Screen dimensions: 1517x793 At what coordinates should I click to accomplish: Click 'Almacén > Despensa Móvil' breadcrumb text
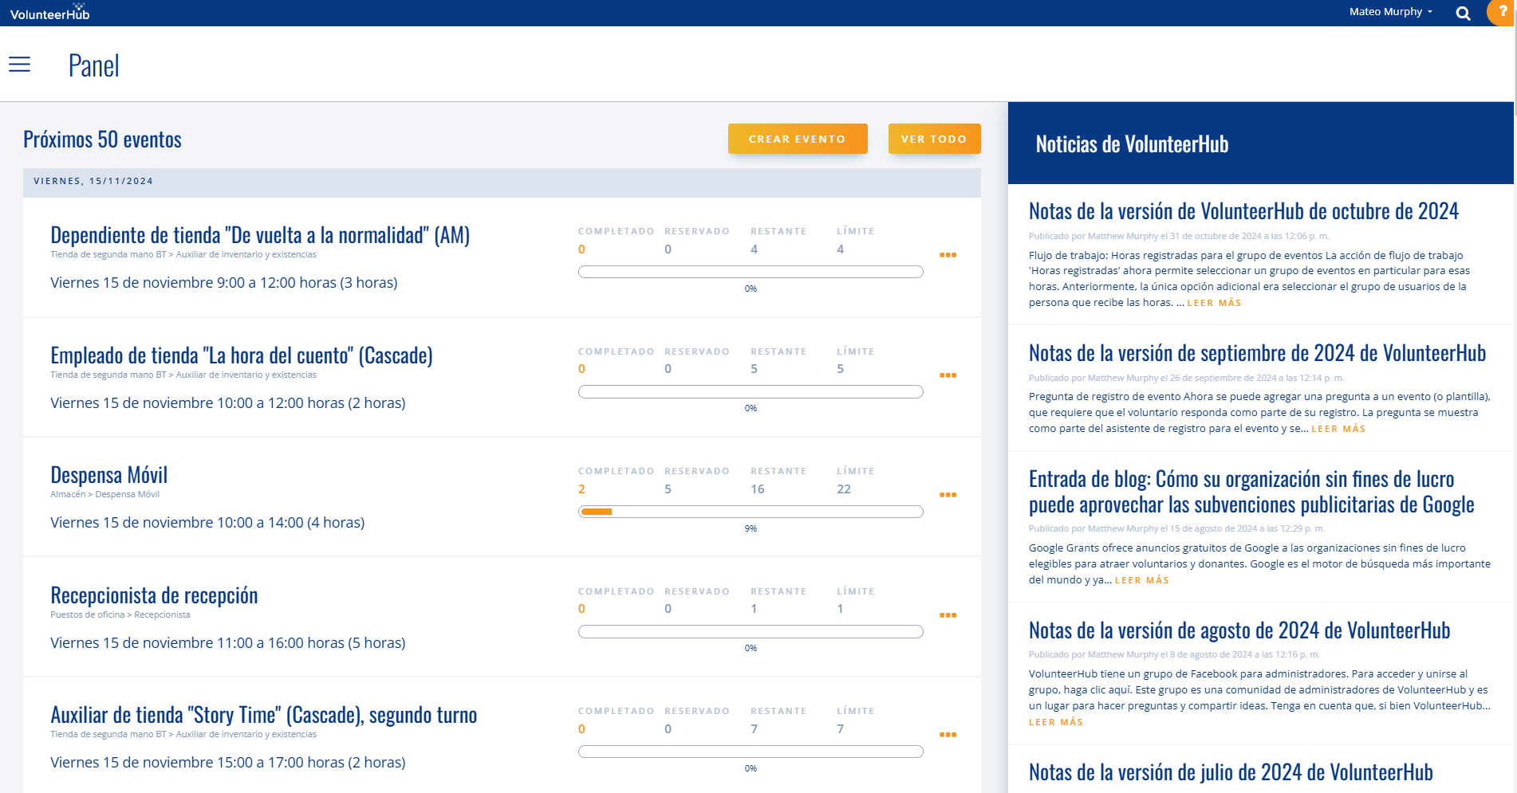pos(104,494)
